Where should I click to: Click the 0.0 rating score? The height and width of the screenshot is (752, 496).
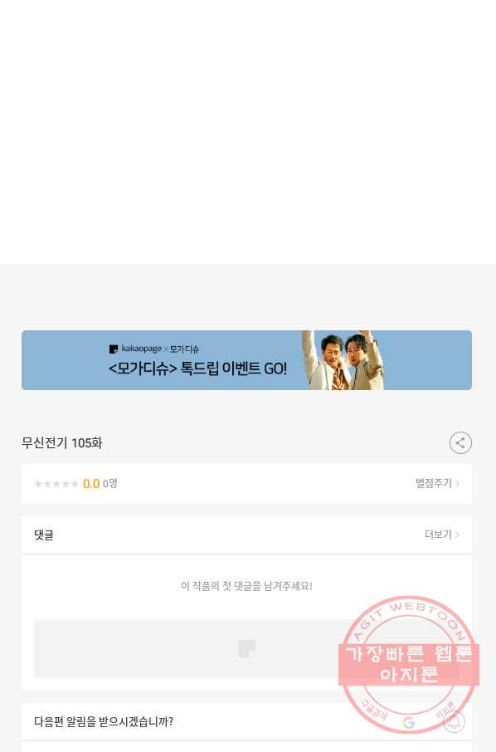[91, 484]
